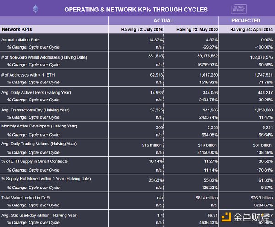Select the title 'OPERATING & NETWORK KPIs THROUGH CYCLES'
The width and height of the screenshot is (275, 227).
[x=136, y=10]
